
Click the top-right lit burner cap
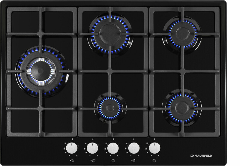[182, 34]
